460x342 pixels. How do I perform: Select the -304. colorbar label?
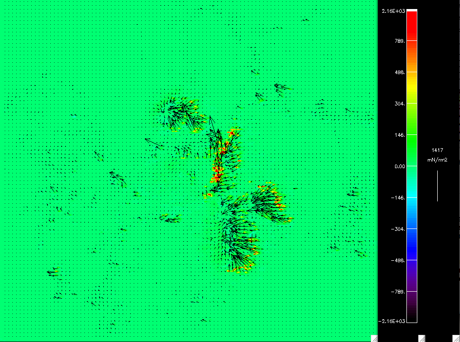point(398,229)
